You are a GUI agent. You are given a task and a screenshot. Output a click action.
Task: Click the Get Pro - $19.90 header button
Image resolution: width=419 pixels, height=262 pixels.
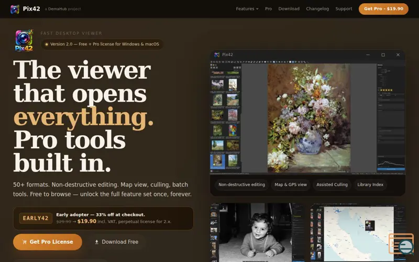pyautogui.click(x=383, y=9)
